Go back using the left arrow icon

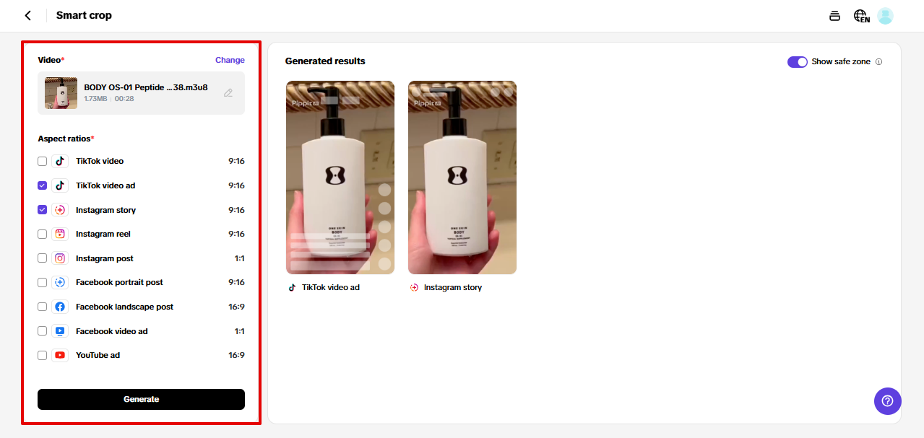(28, 15)
